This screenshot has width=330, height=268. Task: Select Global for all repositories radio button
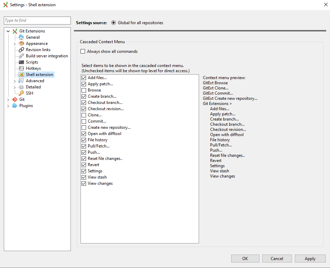pyautogui.click(x=113, y=23)
